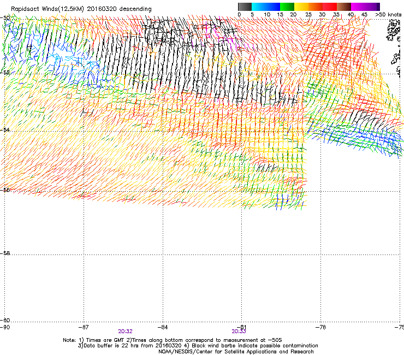
Task: Click longitude label -81
Action: (242, 327)
